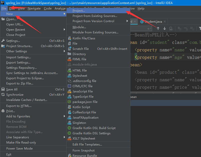
Task: Select New > Project... menu entry
Action: (x=98, y=11)
